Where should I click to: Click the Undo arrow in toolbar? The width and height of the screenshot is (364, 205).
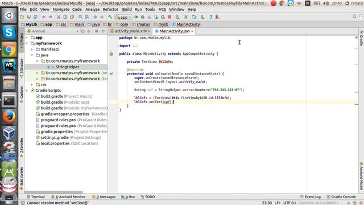coord(44,17)
